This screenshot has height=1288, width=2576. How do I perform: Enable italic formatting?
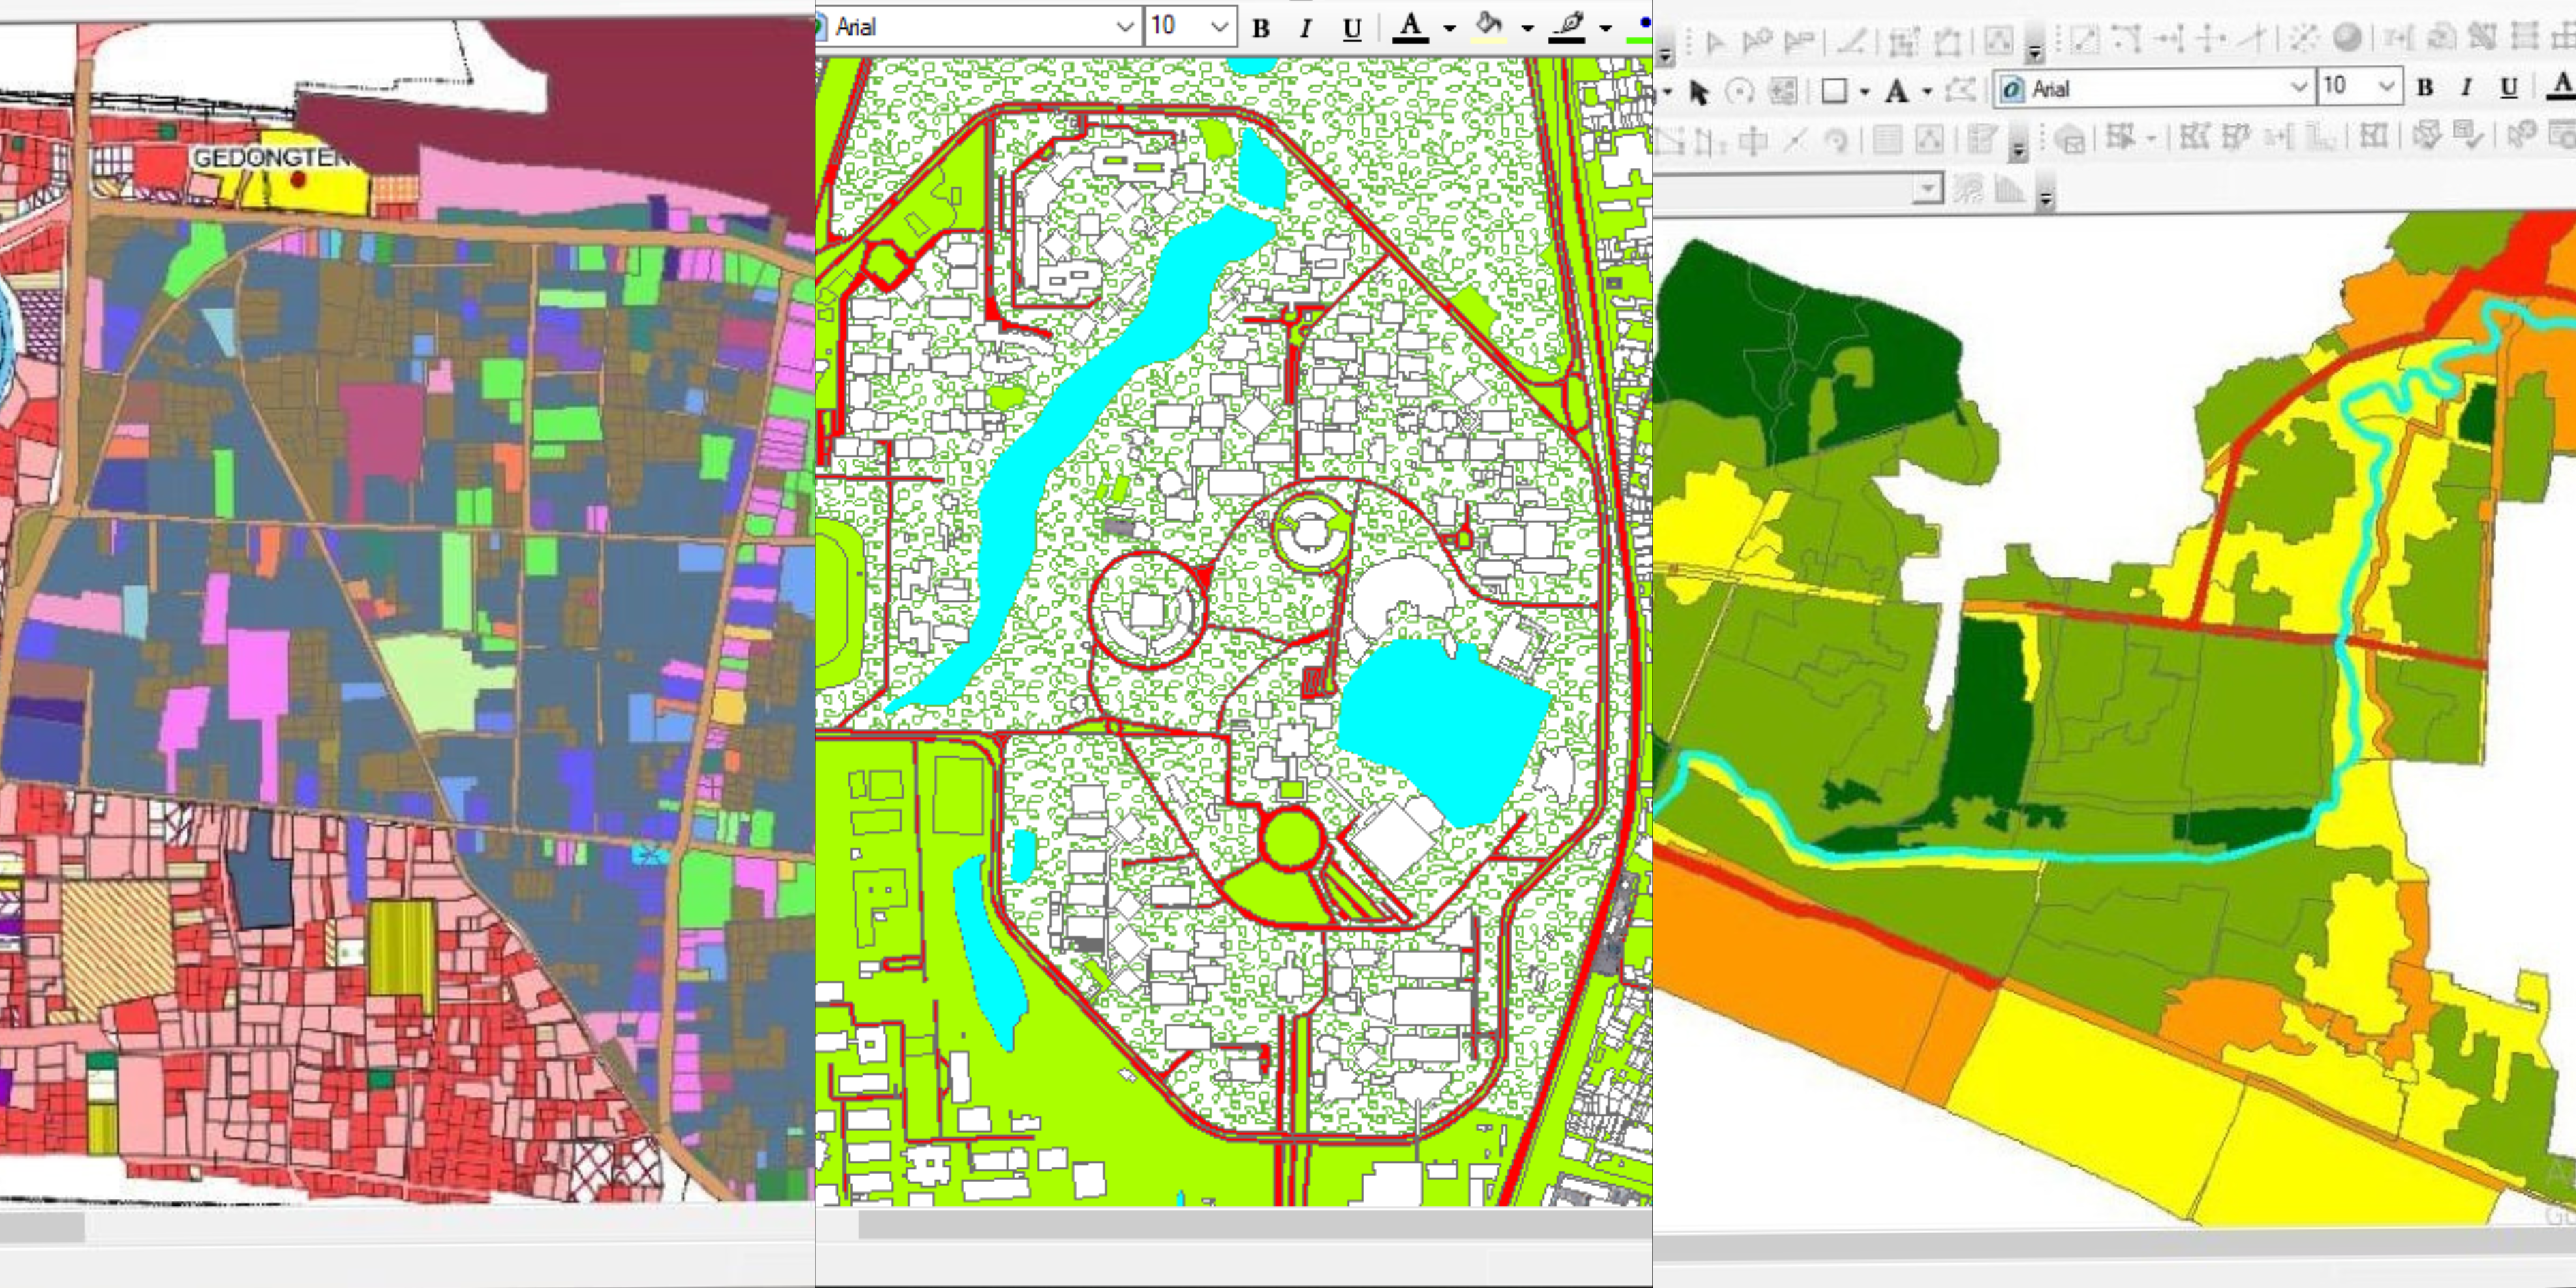pos(1305,29)
